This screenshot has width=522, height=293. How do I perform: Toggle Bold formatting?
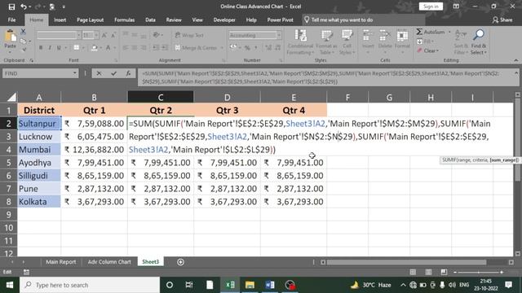coord(41,48)
